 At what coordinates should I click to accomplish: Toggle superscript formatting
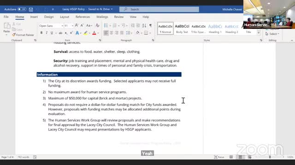tap(71, 33)
